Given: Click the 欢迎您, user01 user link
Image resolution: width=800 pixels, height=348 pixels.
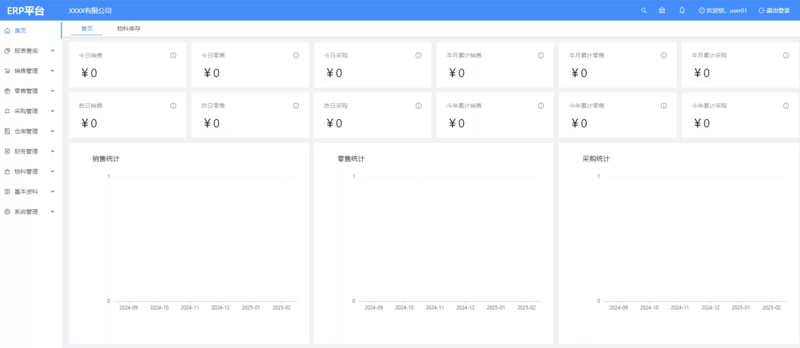Looking at the screenshot, I should point(722,10).
